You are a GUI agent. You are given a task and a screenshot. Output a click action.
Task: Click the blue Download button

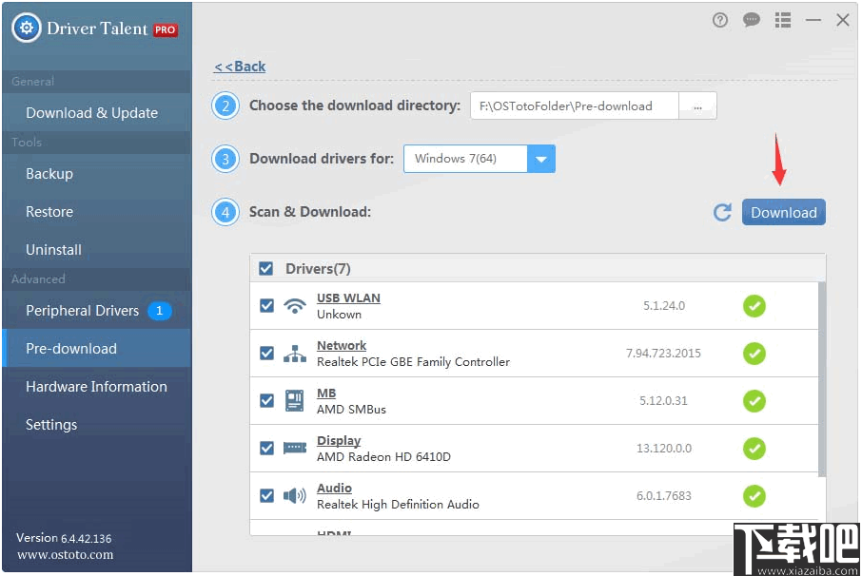coord(783,213)
